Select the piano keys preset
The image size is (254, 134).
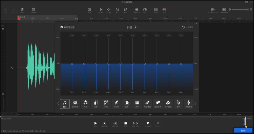click(x=137, y=104)
